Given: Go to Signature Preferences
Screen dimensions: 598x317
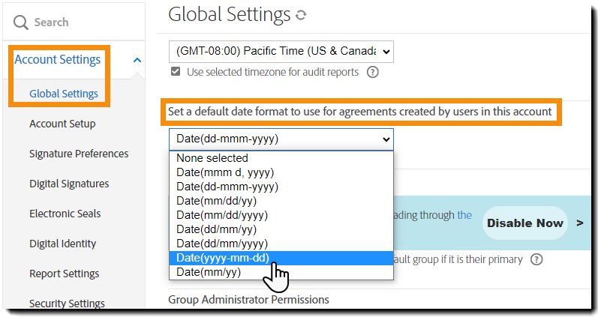Looking at the screenshot, I should 79,154.
